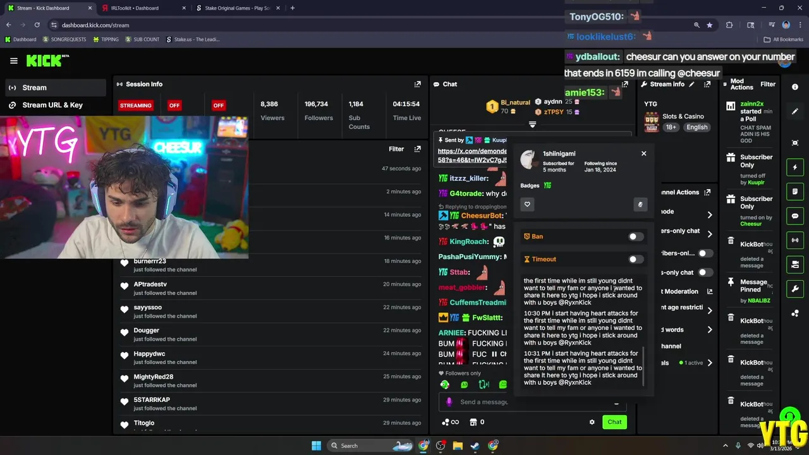Expand the age restriction chevron
This screenshot has width=809, height=455.
[x=709, y=310]
